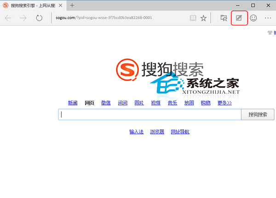Go forward to the next page

pyautogui.click(x=23, y=18)
